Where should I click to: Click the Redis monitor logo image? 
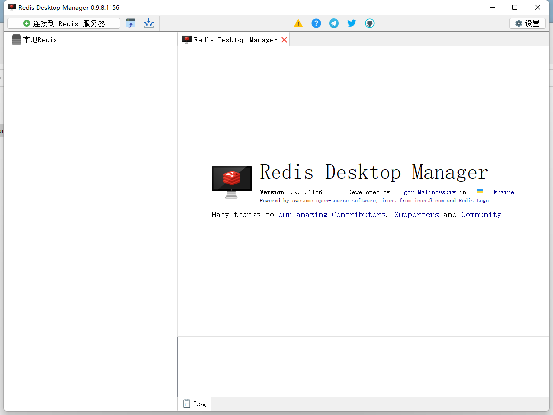232,182
